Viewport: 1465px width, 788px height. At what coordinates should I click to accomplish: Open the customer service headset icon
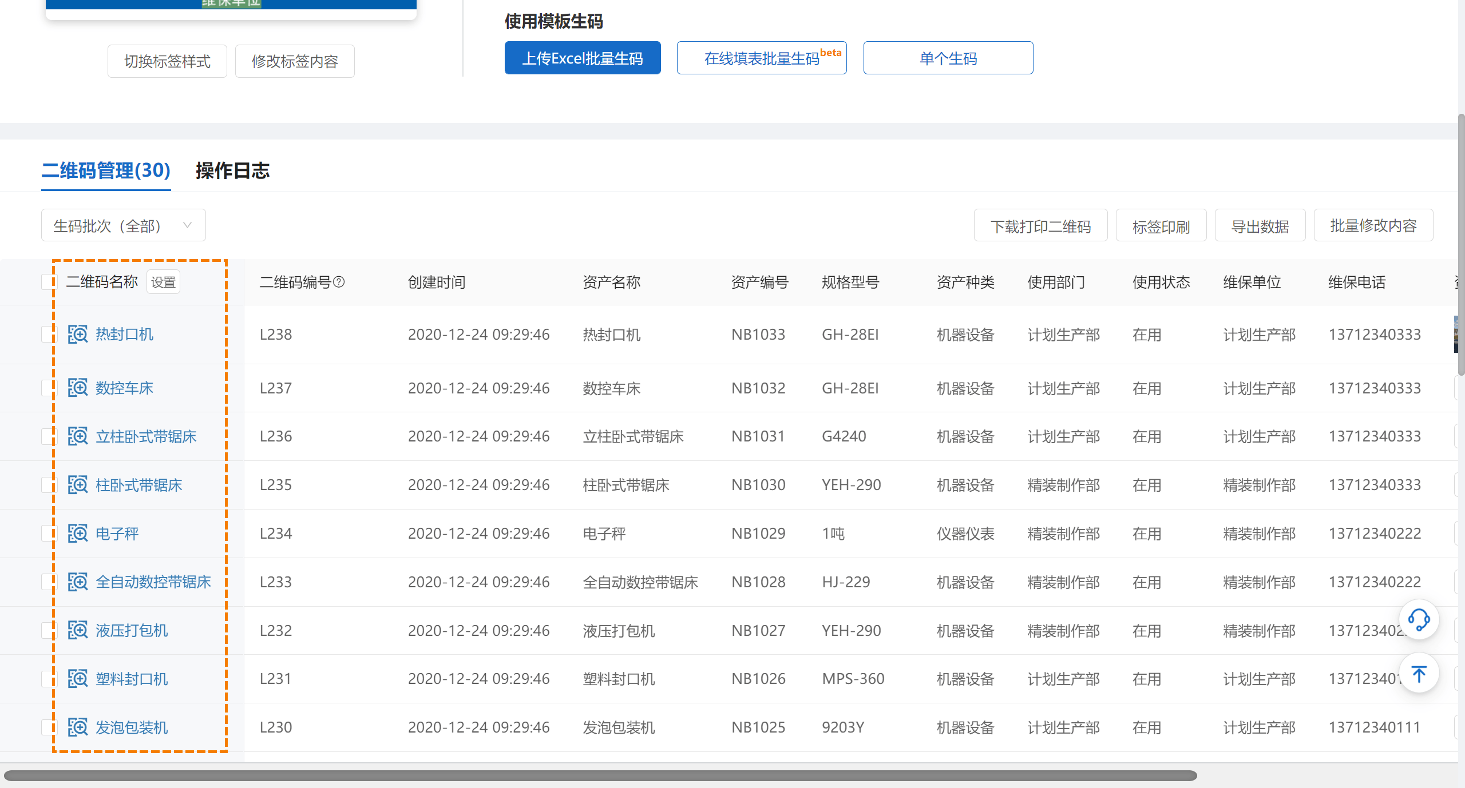(1419, 620)
